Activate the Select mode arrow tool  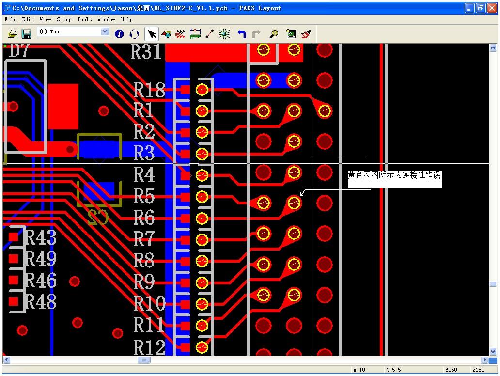tap(152, 33)
